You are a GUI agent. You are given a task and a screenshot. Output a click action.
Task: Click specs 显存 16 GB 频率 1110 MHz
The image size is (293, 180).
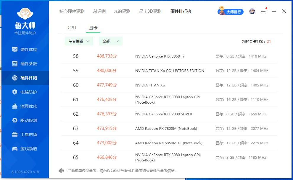pos(242,100)
